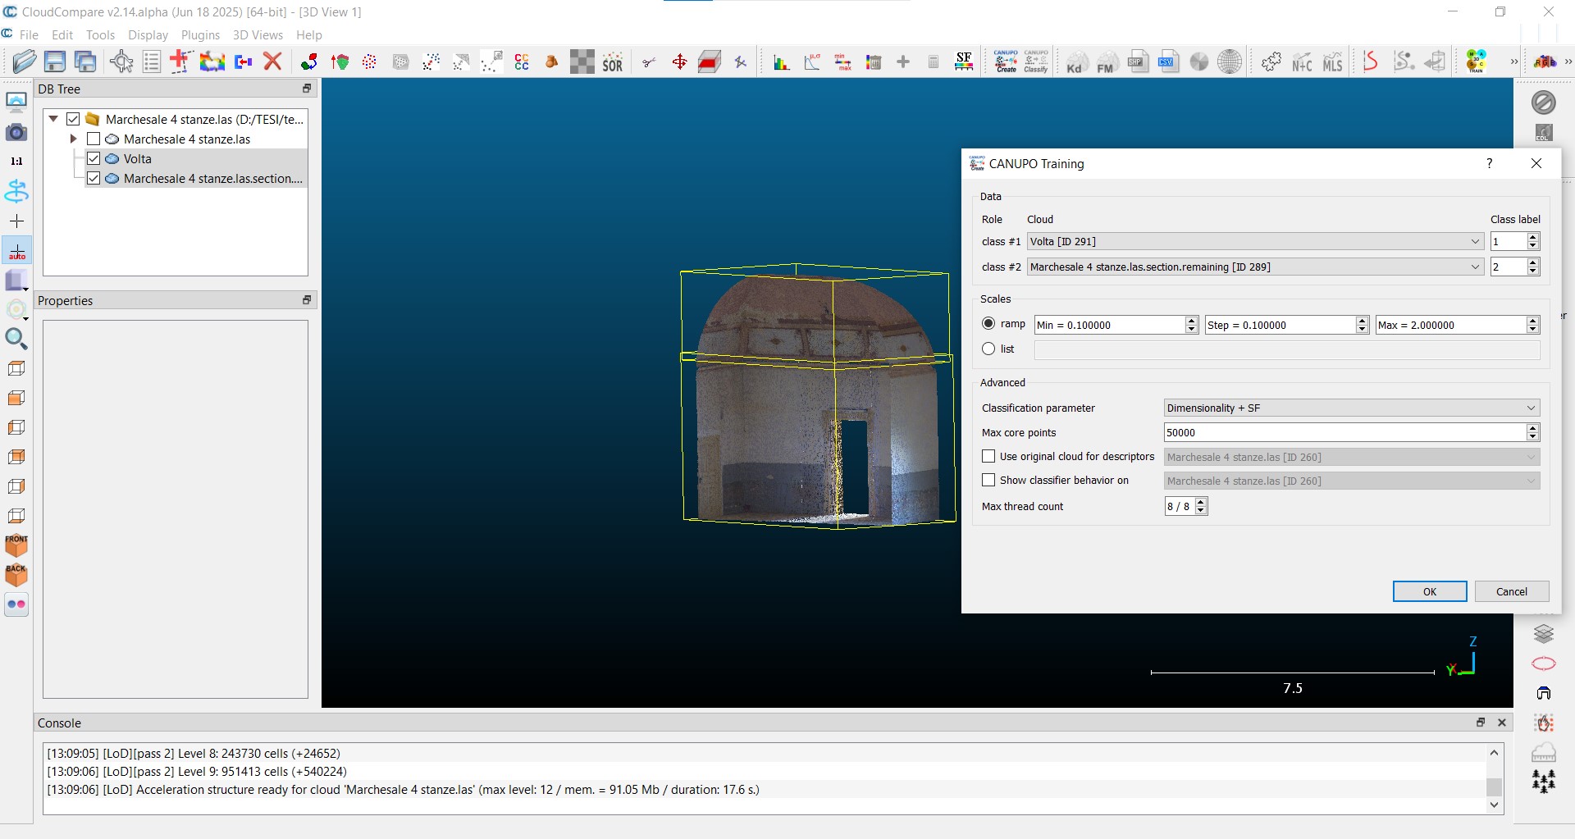Click the Cancel button in the dialog
Screen dimensions: 1575x839
1511,591
